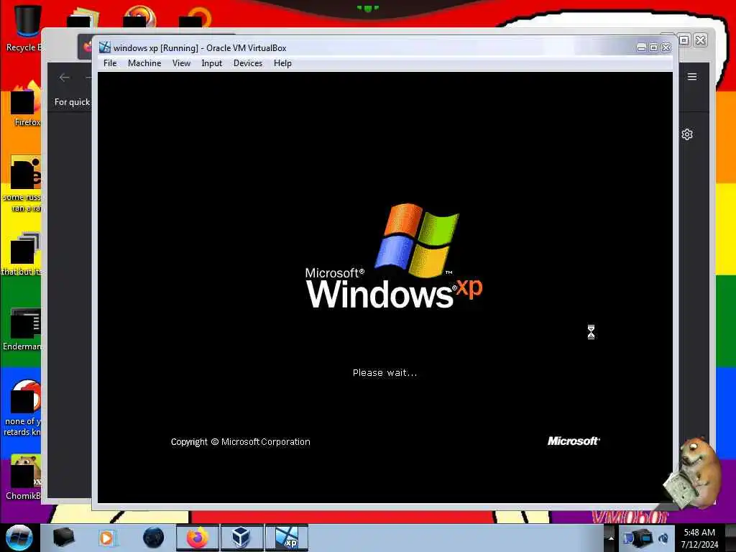
Task: Launch Windows Media Player from taskbar
Action: [106, 538]
